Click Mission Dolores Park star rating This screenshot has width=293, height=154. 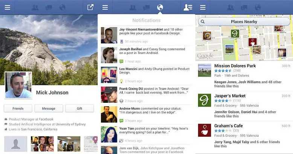click(x=223, y=71)
